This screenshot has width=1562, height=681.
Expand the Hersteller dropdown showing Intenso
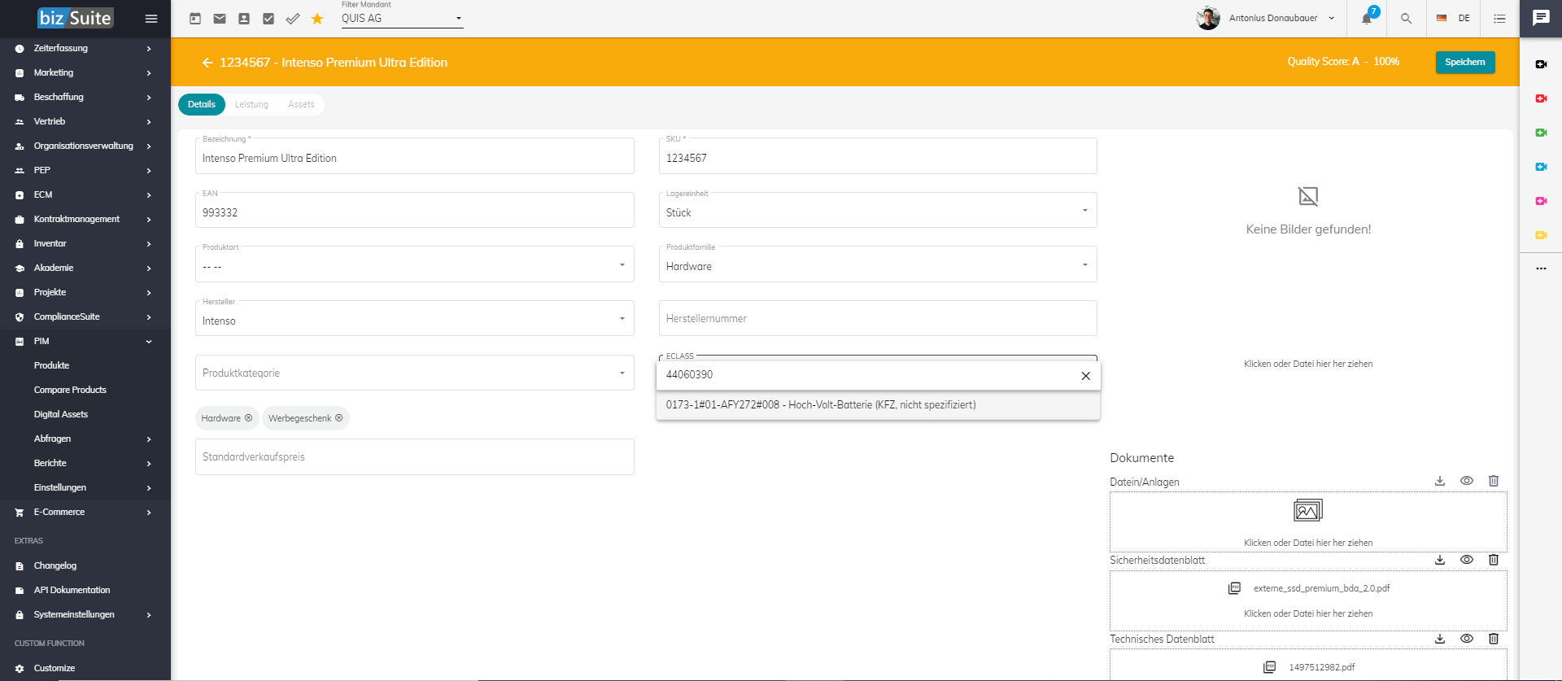415,318
